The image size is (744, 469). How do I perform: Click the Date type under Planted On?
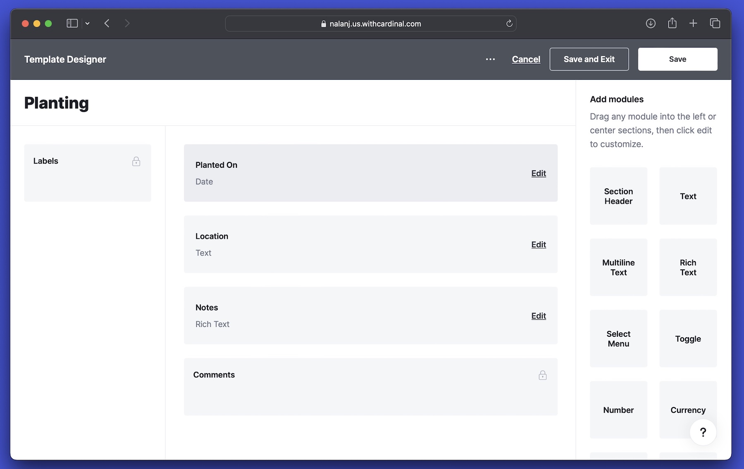click(204, 181)
